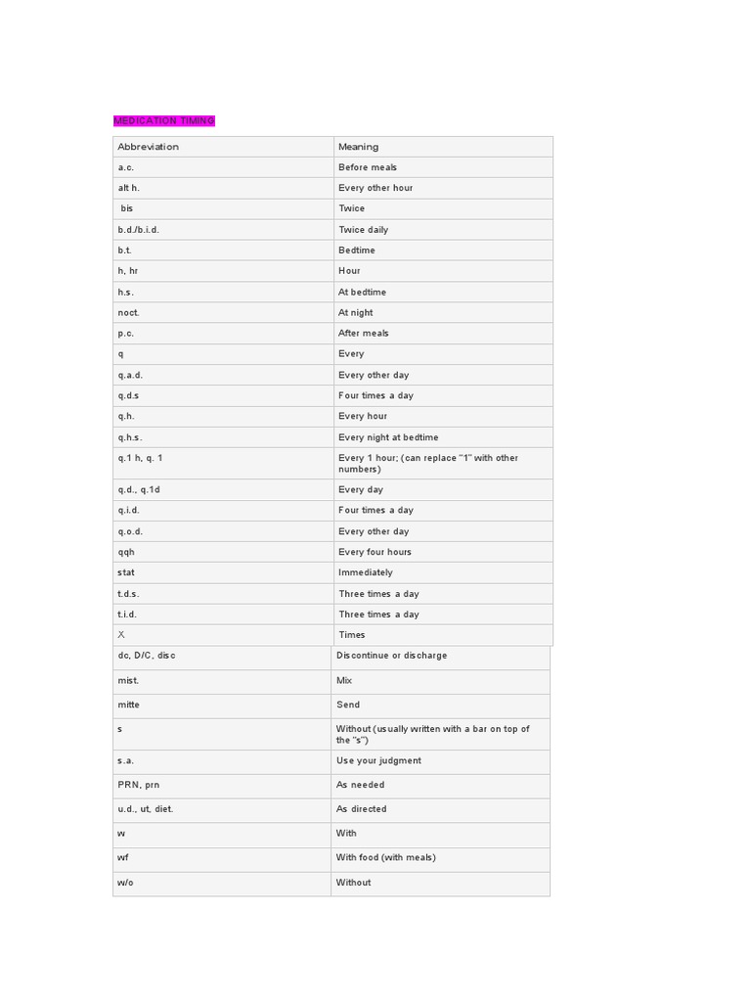Click the Twice daily meaning cell
The width and height of the screenshot is (751, 1002).
(x=363, y=230)
